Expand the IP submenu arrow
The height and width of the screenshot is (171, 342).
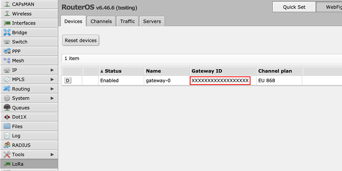pos(52,70)
